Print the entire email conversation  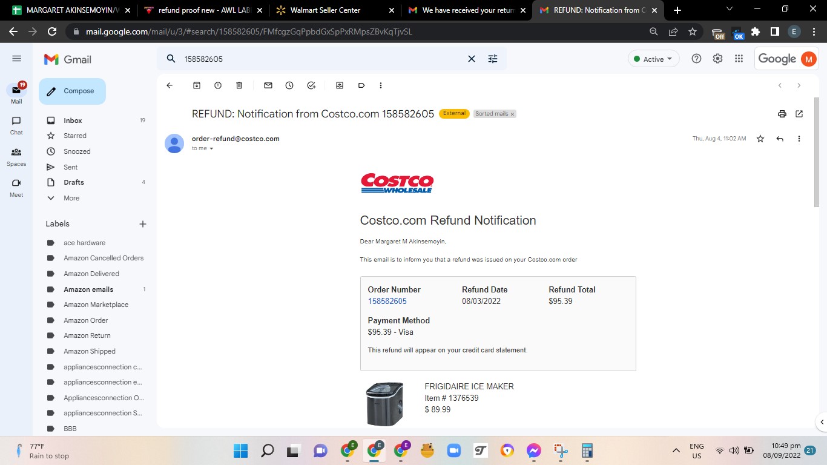782,114
